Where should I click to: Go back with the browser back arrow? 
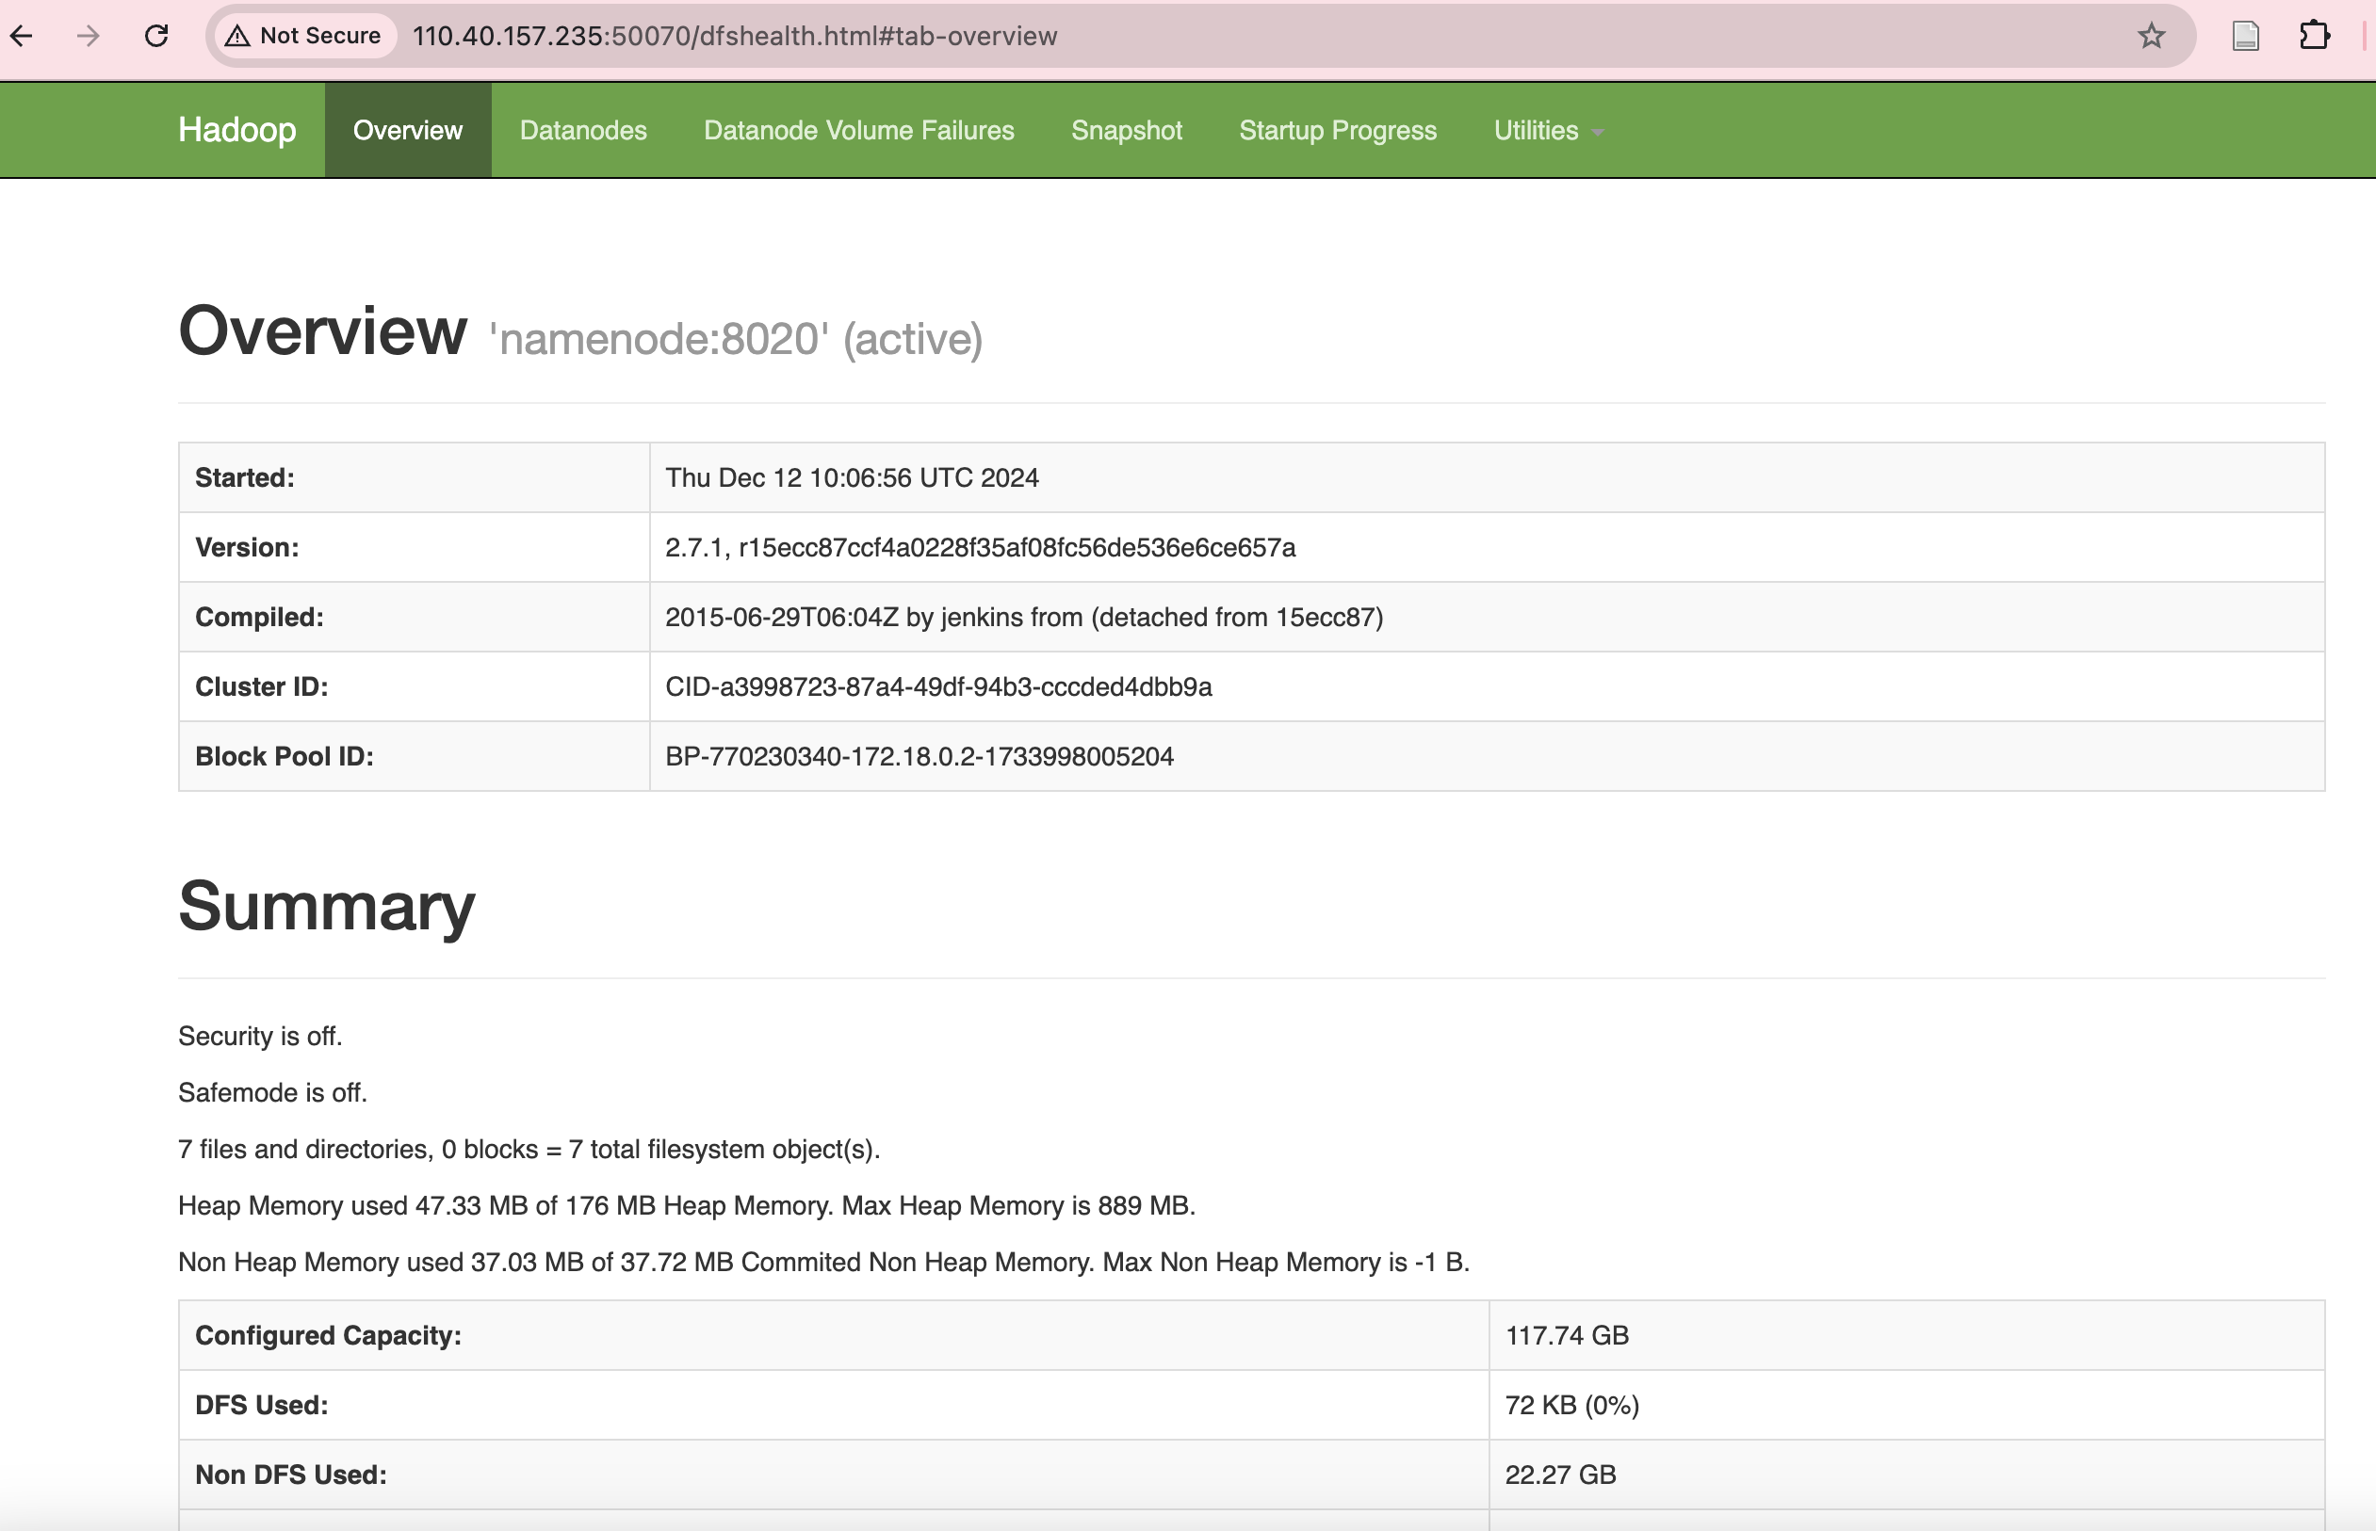pyautogui.click(x=22, y=36)
